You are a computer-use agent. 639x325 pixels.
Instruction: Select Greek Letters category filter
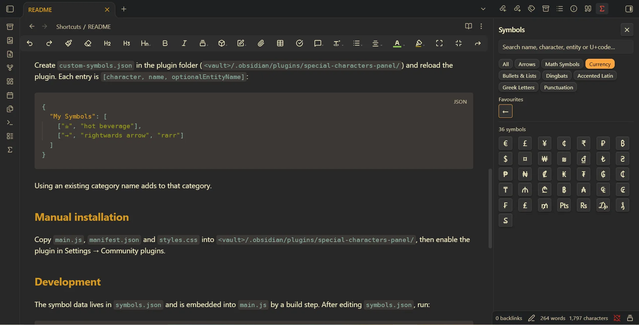click(x=518, y=87)
